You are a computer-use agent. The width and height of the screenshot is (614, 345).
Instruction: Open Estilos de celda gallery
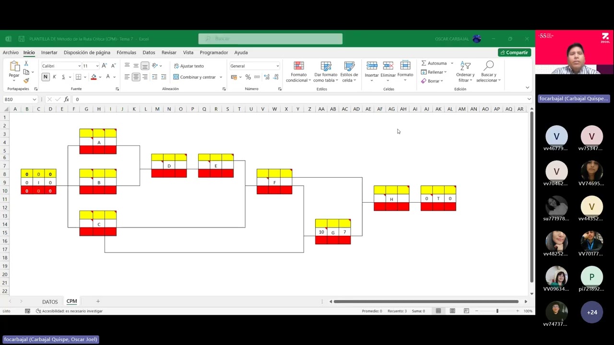349,72
